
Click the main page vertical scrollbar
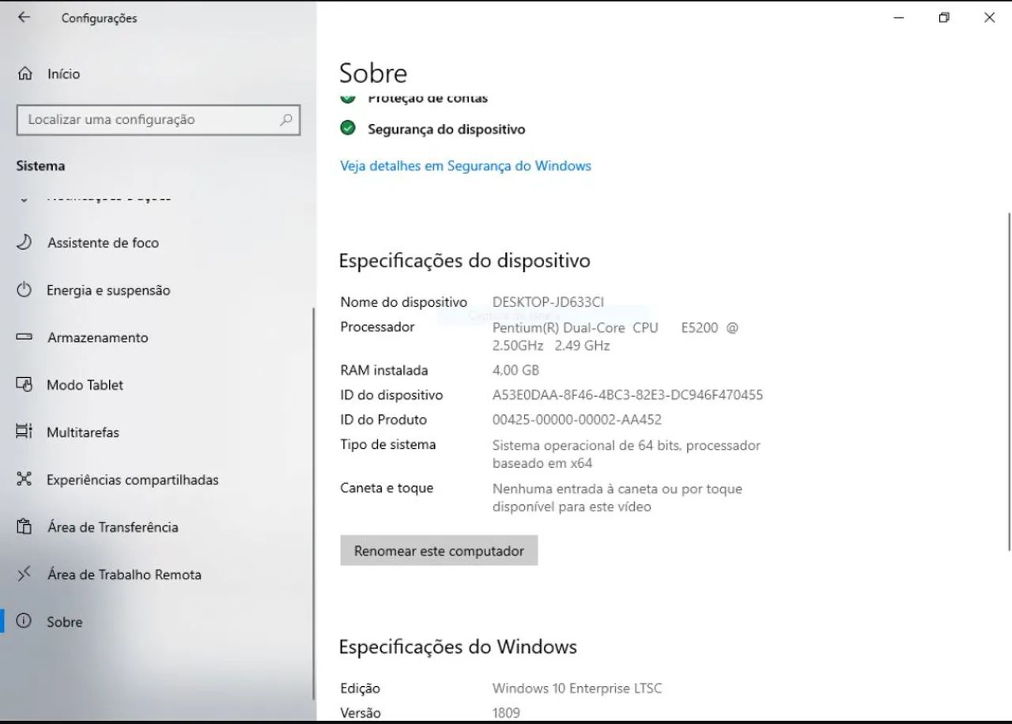[x=1009, y=381]
